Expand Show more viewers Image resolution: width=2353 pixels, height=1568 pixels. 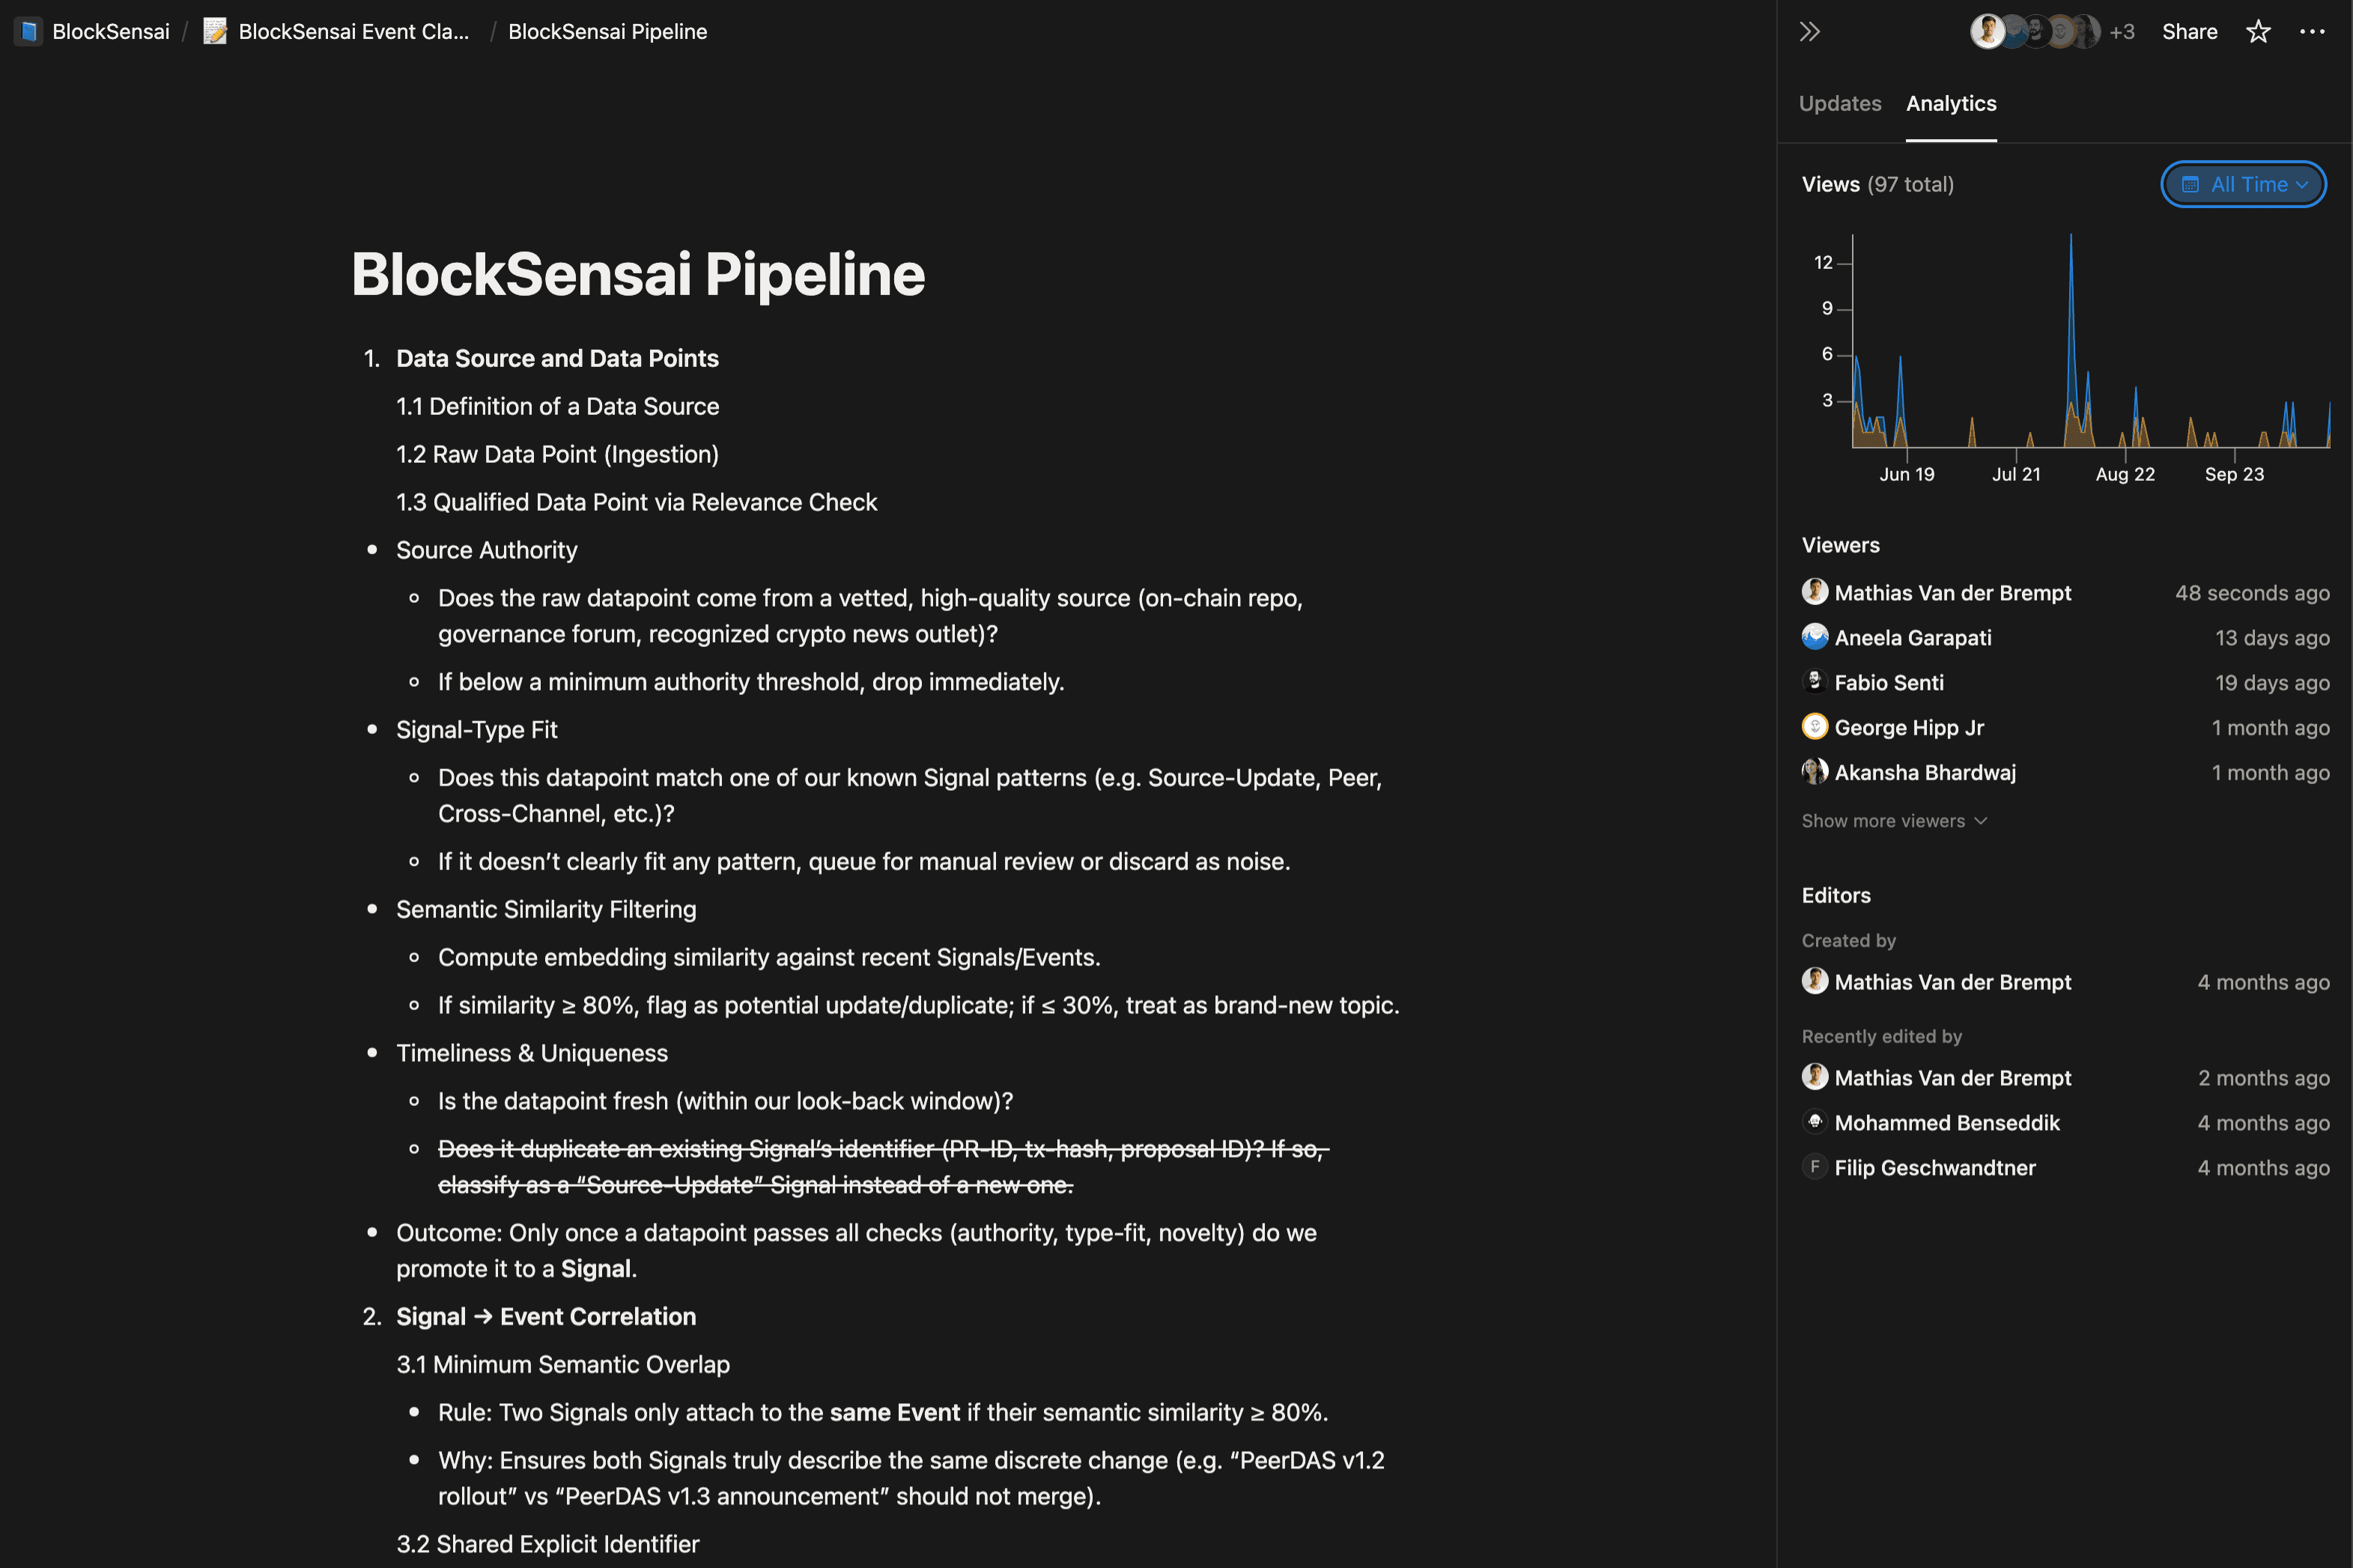point(1893,821)
